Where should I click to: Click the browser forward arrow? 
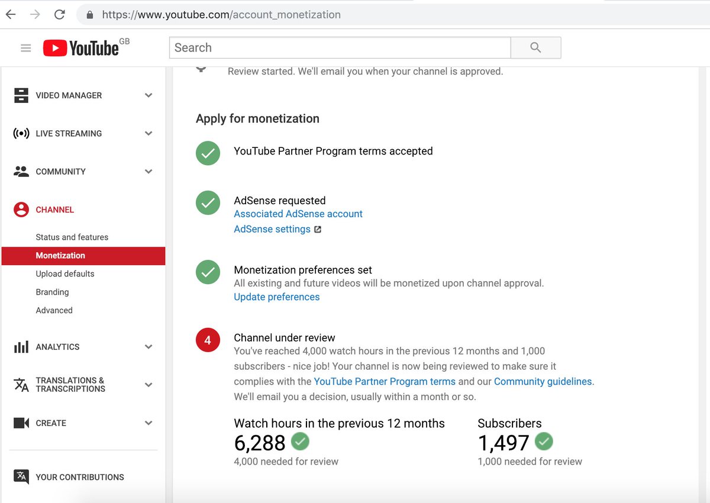point(35,15)
